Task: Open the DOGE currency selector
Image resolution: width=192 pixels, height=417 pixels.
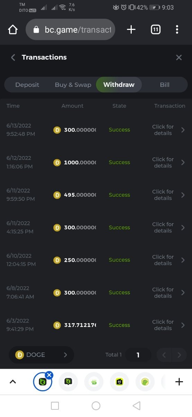Action: click(42, 355)
